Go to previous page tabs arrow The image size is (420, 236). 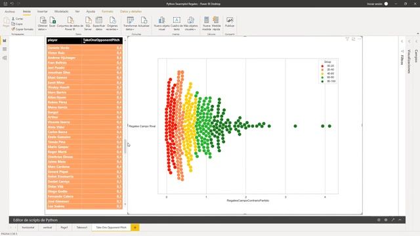tap(11, 227)
